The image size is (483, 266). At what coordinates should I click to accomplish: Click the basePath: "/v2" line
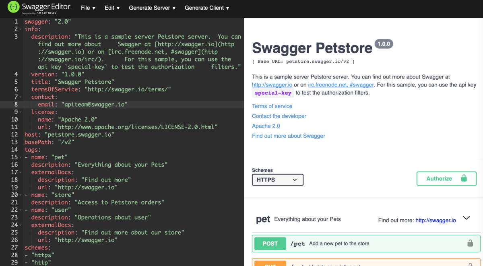coord(50,142)
